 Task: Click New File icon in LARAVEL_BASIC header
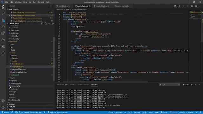(x=42, y=24)
